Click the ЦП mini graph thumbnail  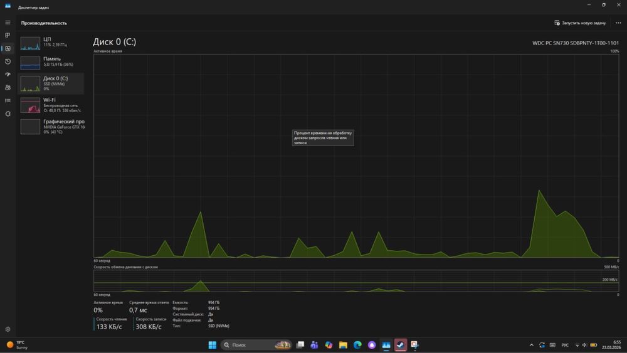[x=30, y=43]
